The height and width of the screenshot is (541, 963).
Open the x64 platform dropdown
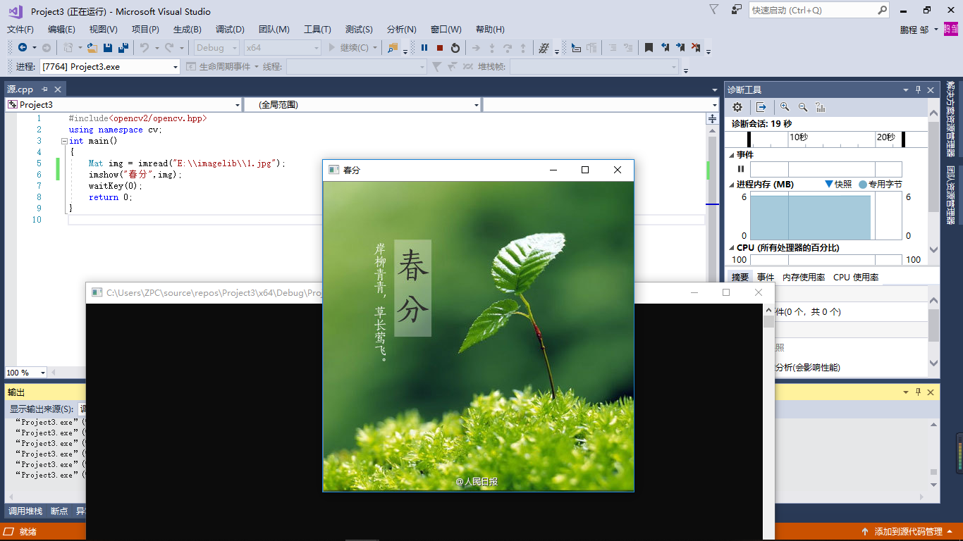click(282, 47)
